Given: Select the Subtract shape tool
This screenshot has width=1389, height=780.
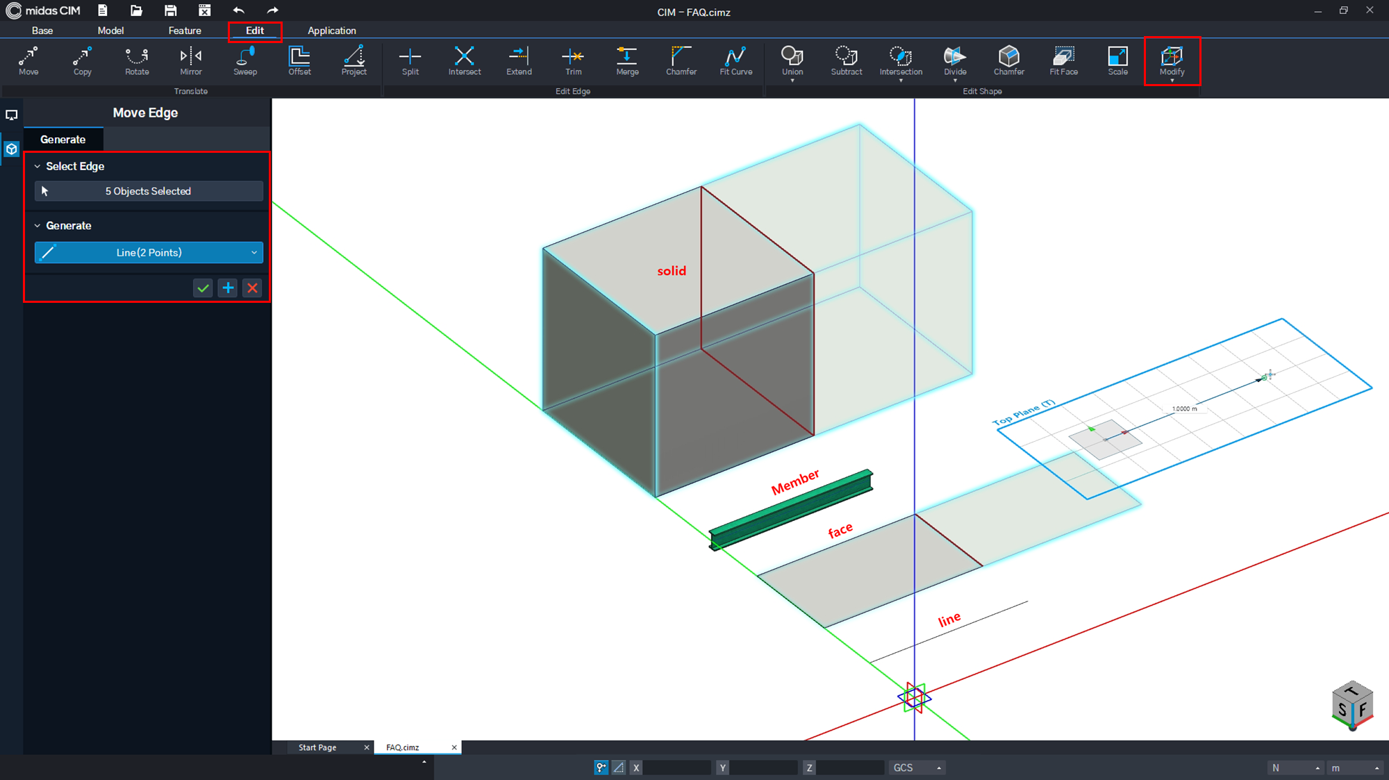Looking at the screenshot, I should (846, 61).
